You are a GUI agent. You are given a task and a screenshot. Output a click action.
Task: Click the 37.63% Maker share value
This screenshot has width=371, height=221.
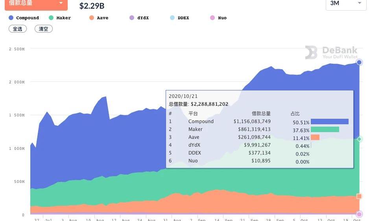pyautogui.click(x=301, y=131)
